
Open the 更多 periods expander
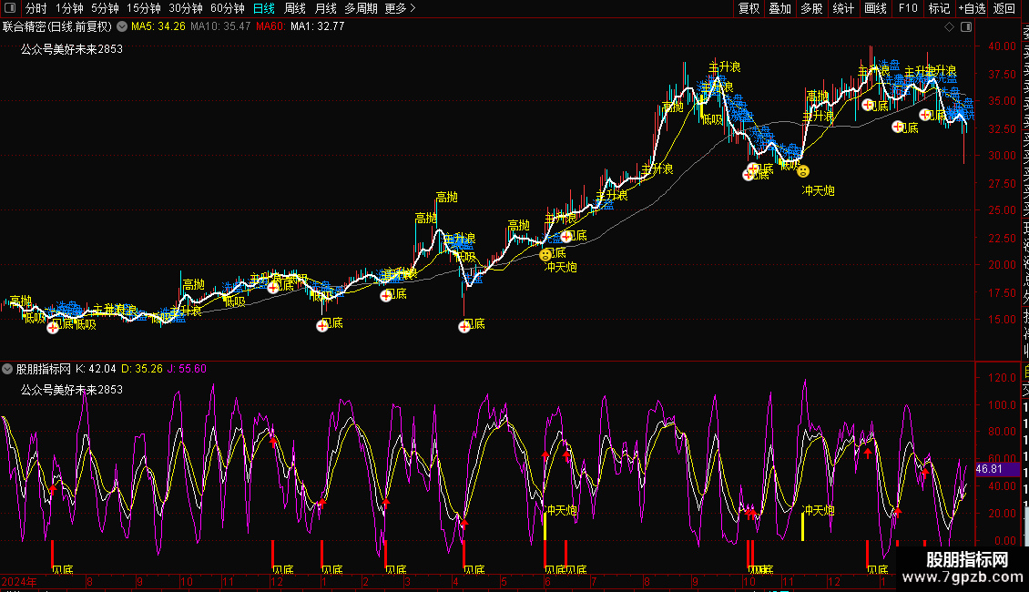(x=400, y=8)
